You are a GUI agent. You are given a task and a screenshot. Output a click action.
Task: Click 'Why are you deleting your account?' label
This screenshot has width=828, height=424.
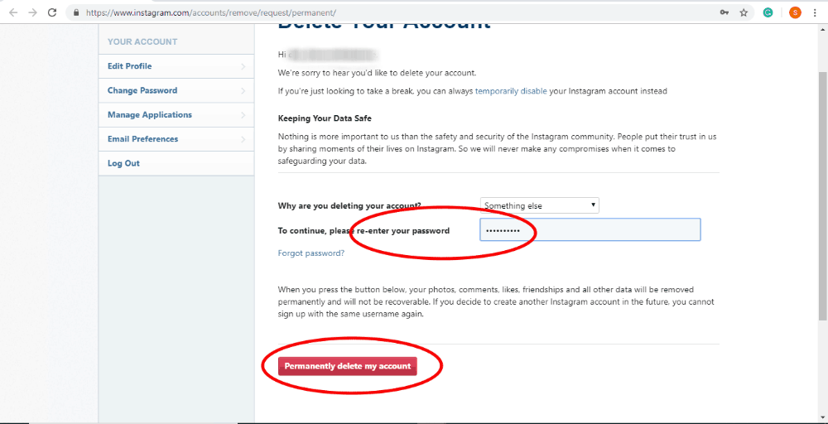[349, 206]
